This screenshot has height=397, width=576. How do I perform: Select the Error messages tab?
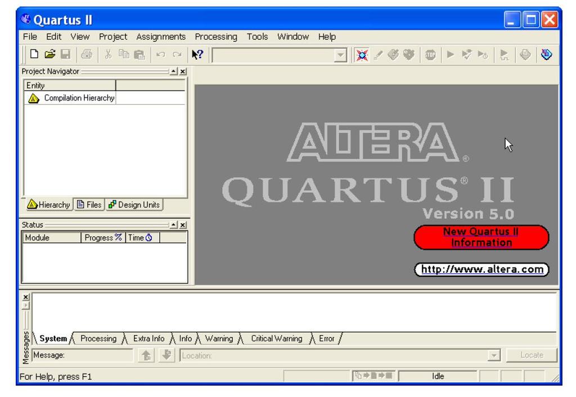327,339
